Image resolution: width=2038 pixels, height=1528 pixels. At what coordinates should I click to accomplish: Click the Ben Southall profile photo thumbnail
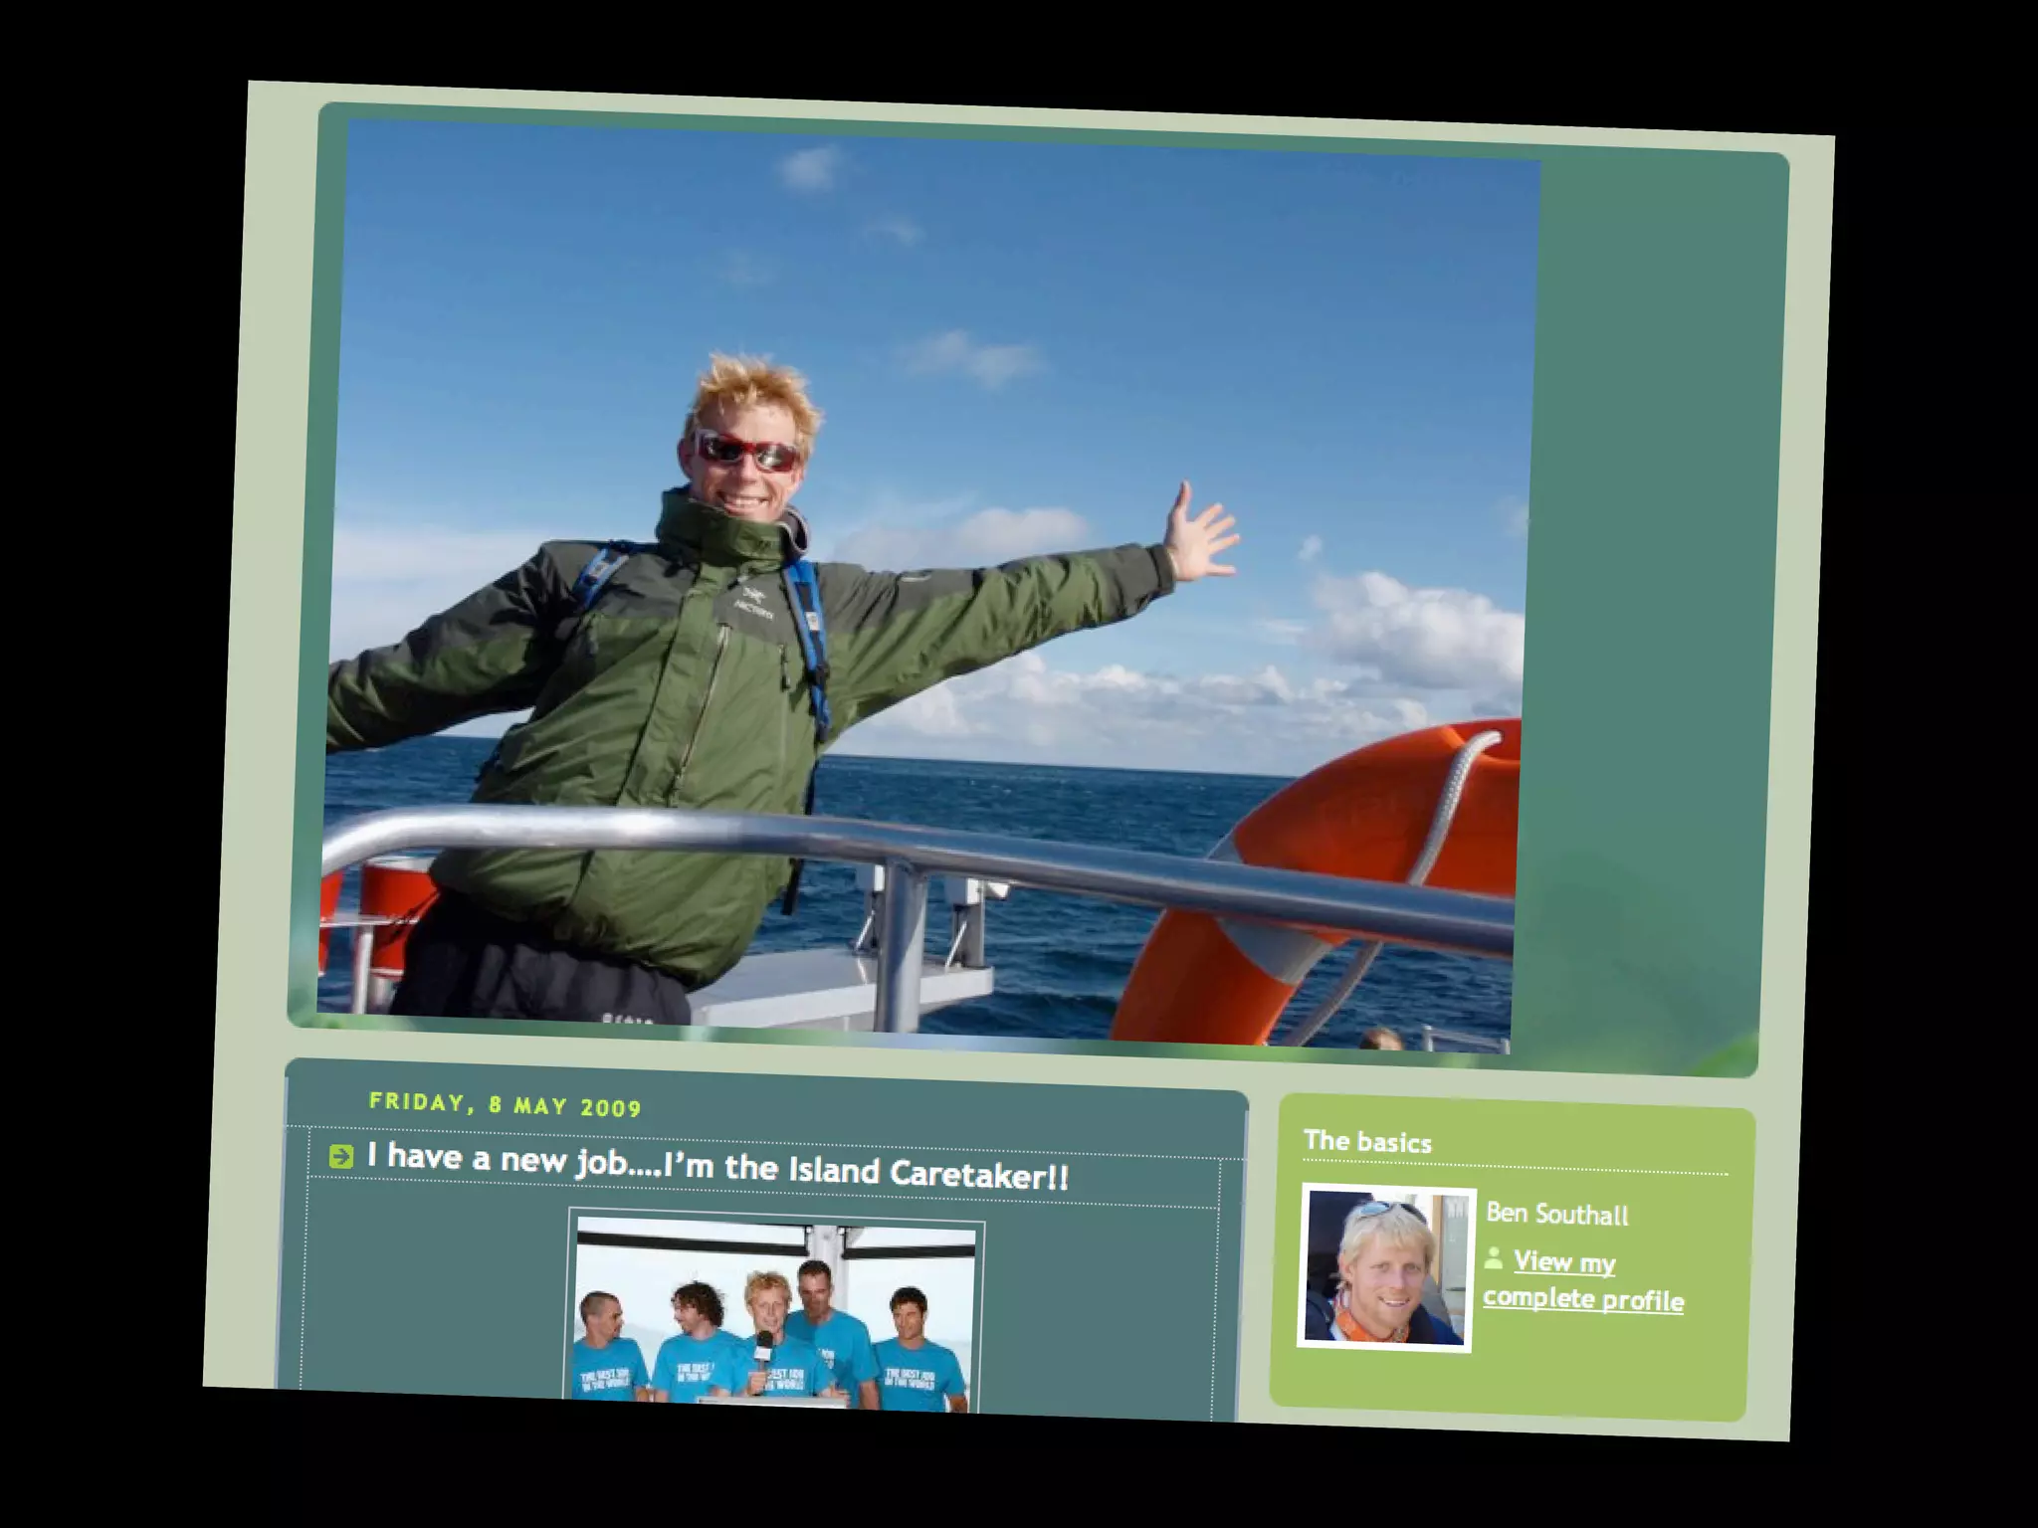point(1385,1267)
